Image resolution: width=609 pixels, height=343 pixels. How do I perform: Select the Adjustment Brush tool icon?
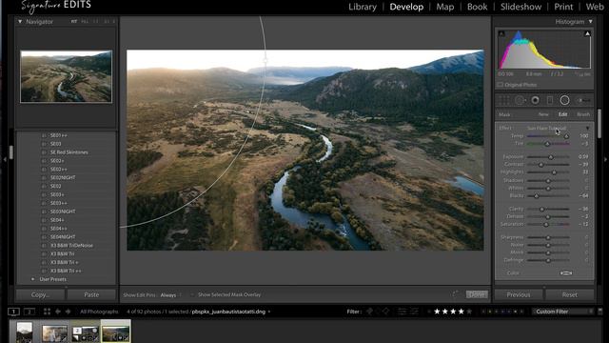(582, 100)
